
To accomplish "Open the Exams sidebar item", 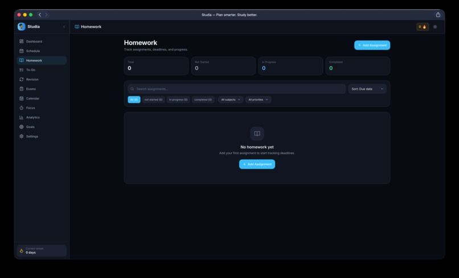I will click(x=42, y=89).
